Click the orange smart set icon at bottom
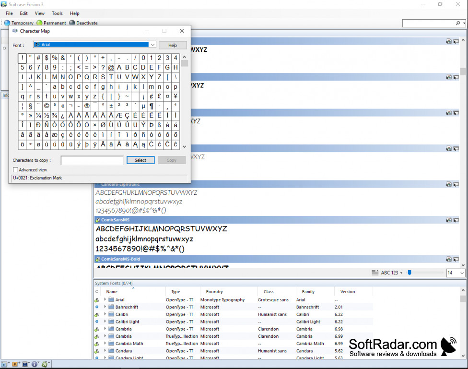 click(x=15, y=364)
